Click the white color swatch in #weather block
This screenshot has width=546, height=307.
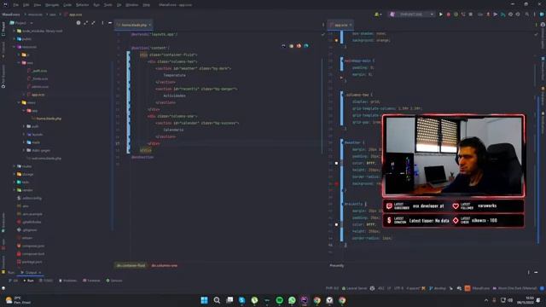pyautogui.click(x=336, y=163)
